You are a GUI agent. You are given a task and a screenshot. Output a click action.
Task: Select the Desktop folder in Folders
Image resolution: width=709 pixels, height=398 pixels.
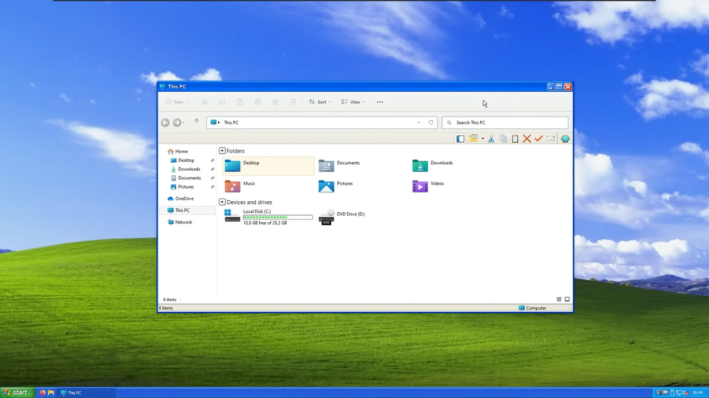[269, 166]
